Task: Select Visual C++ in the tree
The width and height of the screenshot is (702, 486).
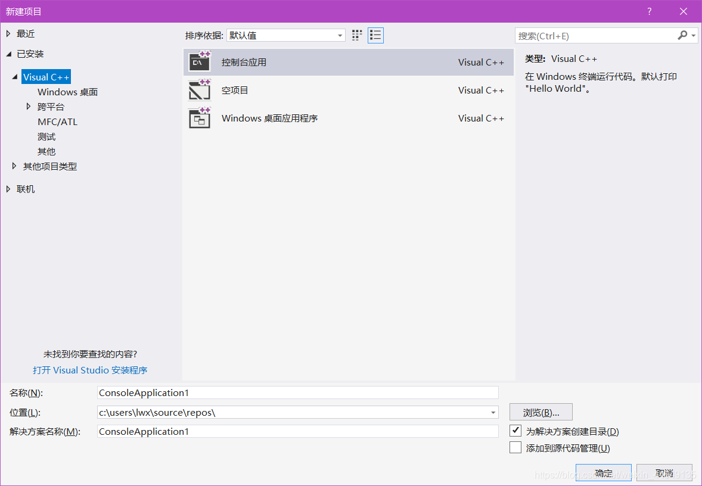Action: [x=46, y=77]
